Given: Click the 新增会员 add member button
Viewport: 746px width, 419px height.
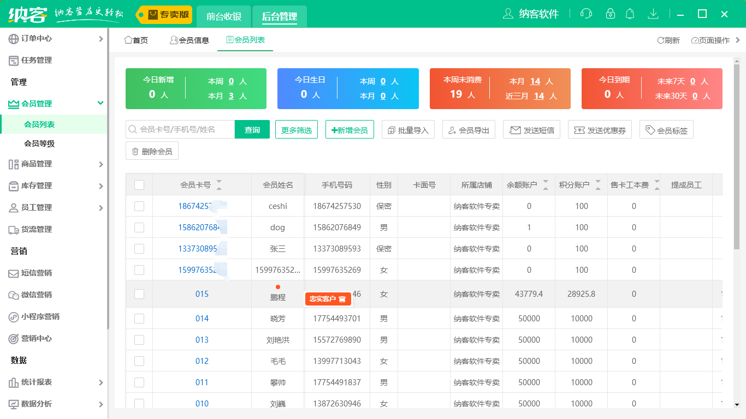Looking at the screenshot, I should (351, 129).
